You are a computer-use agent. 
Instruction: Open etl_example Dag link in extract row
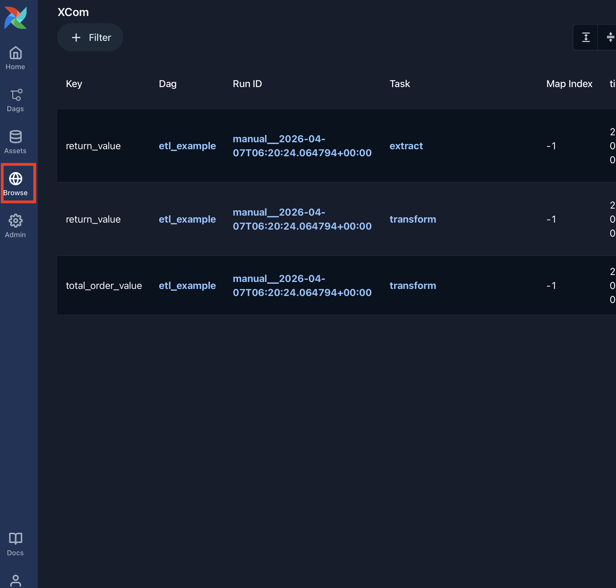coord(187,146)
